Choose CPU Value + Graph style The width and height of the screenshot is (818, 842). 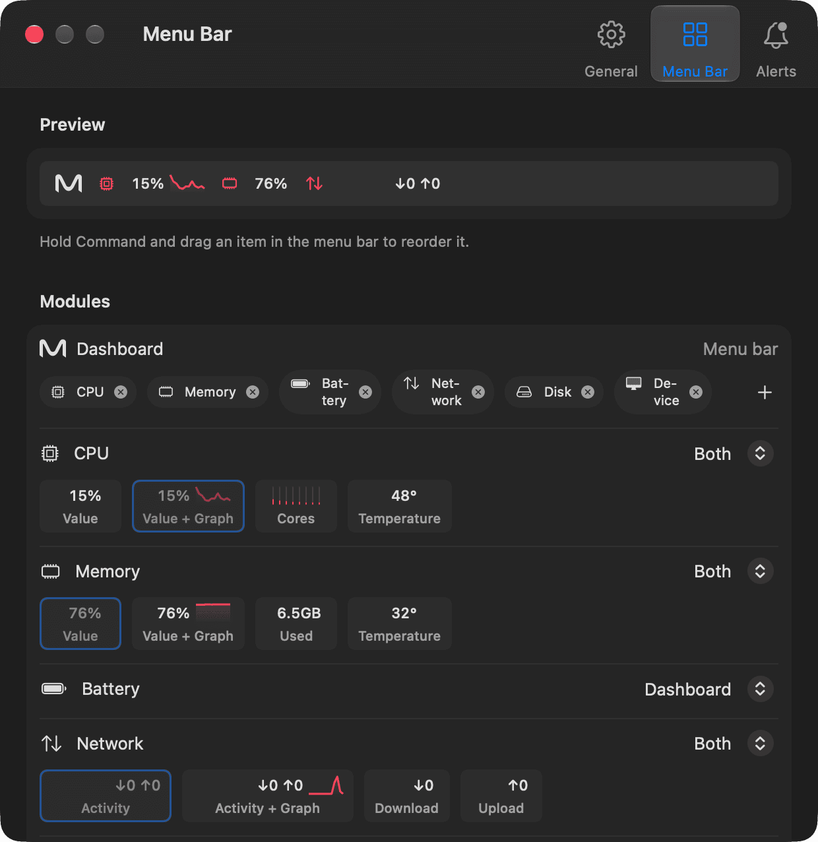pos(188,506)
